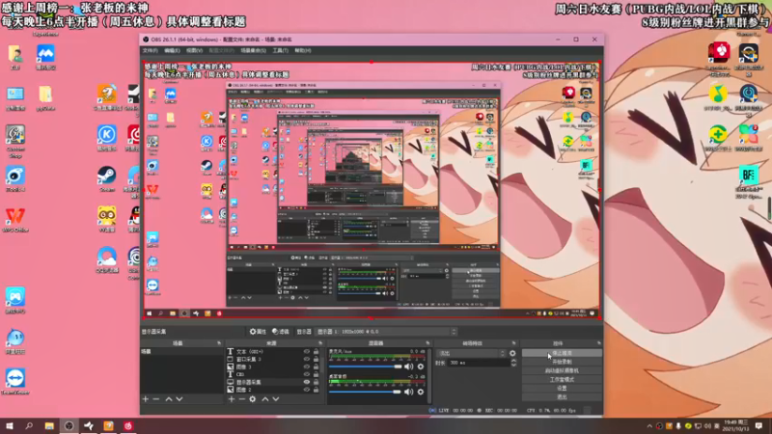Move scene down in scenes panel
The height and width of the screenshot is (434, 772).
point(179,399)
